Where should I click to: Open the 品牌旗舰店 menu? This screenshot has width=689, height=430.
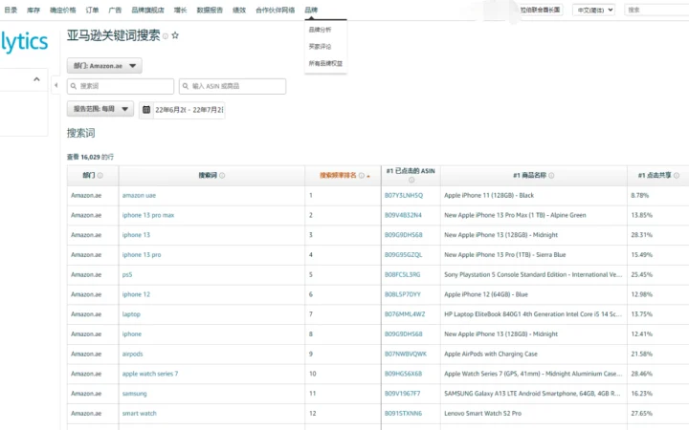point(147,10)
